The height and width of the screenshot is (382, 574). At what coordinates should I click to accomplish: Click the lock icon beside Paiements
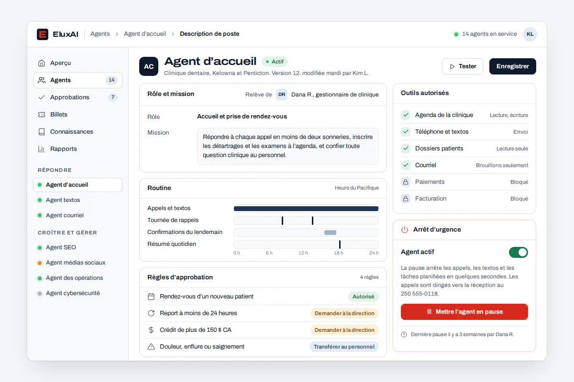[406, 182]
